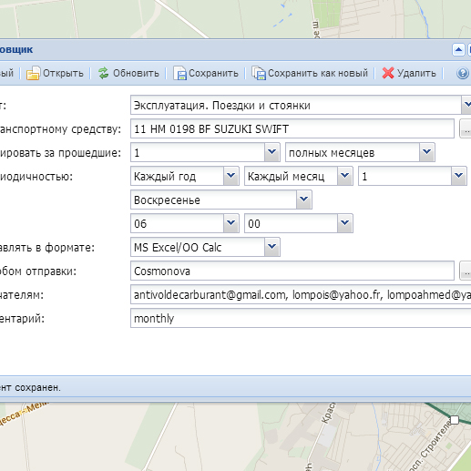Expand the полных месяцев dropdown
Screen dimensions: 471x471
[x=426, y=152]
